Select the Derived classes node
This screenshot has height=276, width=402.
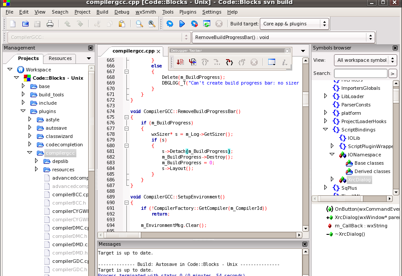(x=372, y=171)
